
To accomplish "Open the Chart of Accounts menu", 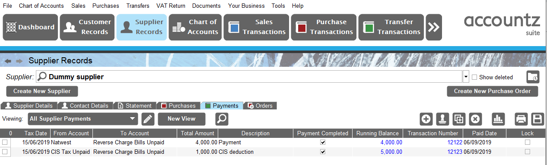I will (x=41, y=6).
